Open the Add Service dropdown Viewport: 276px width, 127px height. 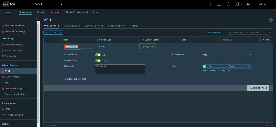click(x=53, y=33)
